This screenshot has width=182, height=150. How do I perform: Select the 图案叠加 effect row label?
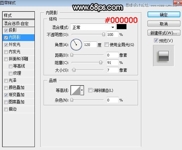pyautogui.click(x=17, y=102)
